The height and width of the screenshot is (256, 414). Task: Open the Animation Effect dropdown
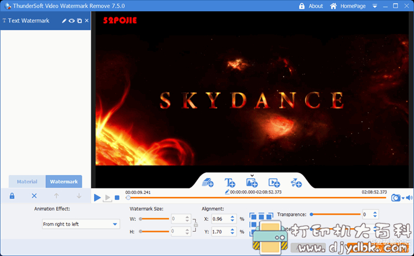click(x=81, y=224)
